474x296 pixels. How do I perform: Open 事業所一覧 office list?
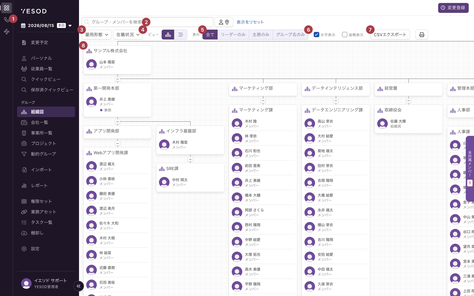(46, 133)
